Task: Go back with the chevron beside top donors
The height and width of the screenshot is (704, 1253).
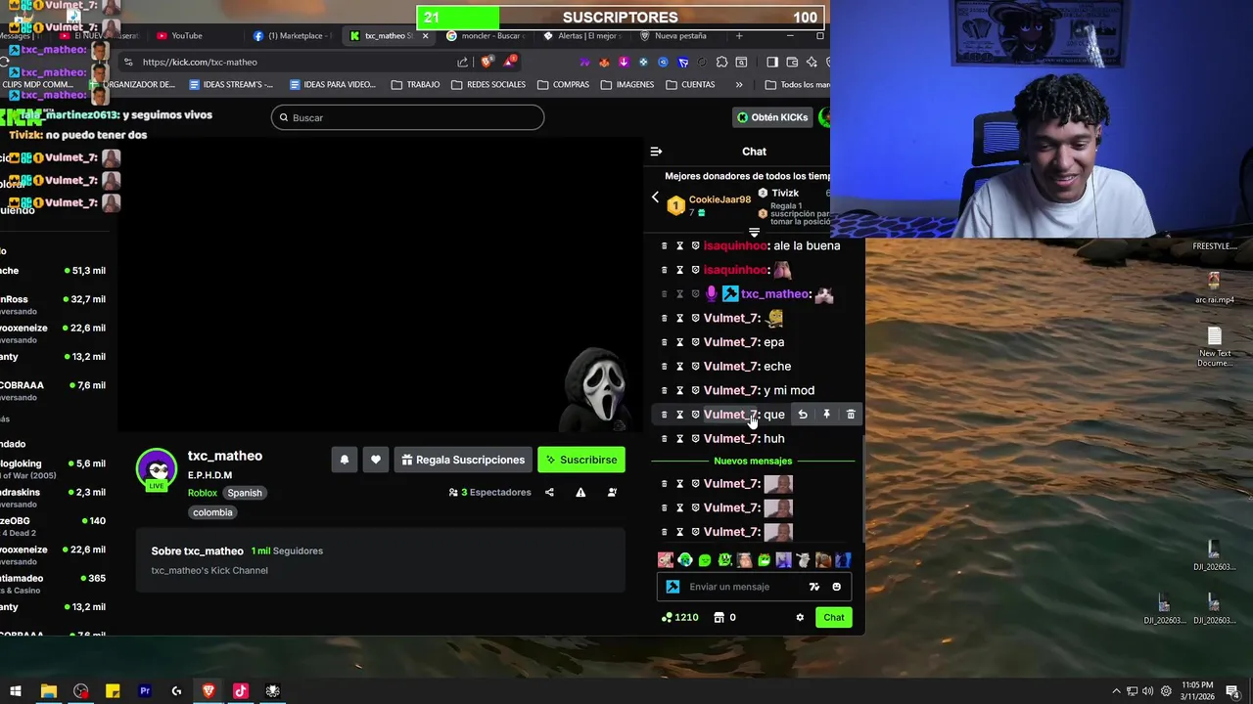Action: 655,197
